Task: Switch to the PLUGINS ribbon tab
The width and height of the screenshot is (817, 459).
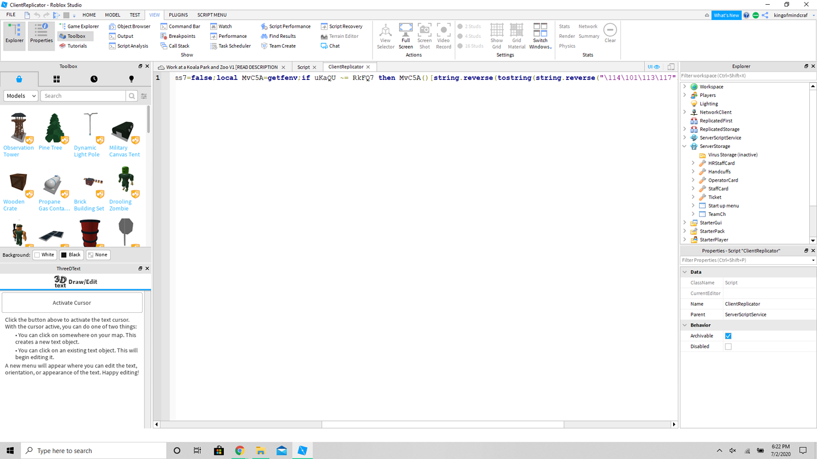Action: (178, 14)
